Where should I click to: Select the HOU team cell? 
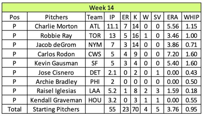coord(95,100)
